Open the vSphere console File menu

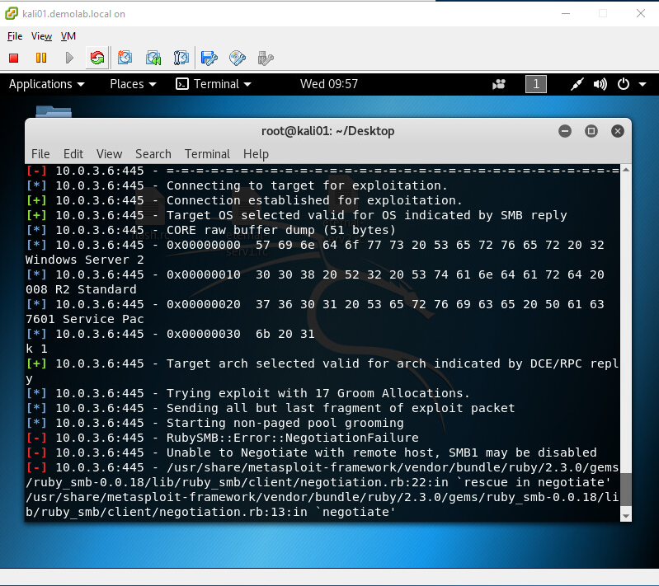[x=15, y=36]
